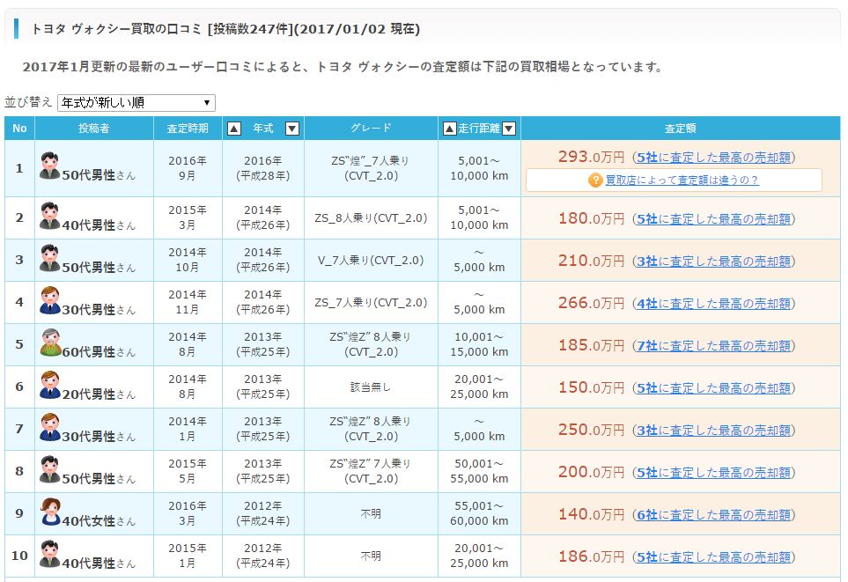The image size is (848, 582).
Task: Click the avatar icon in row 7
Action: pos(50,426)
